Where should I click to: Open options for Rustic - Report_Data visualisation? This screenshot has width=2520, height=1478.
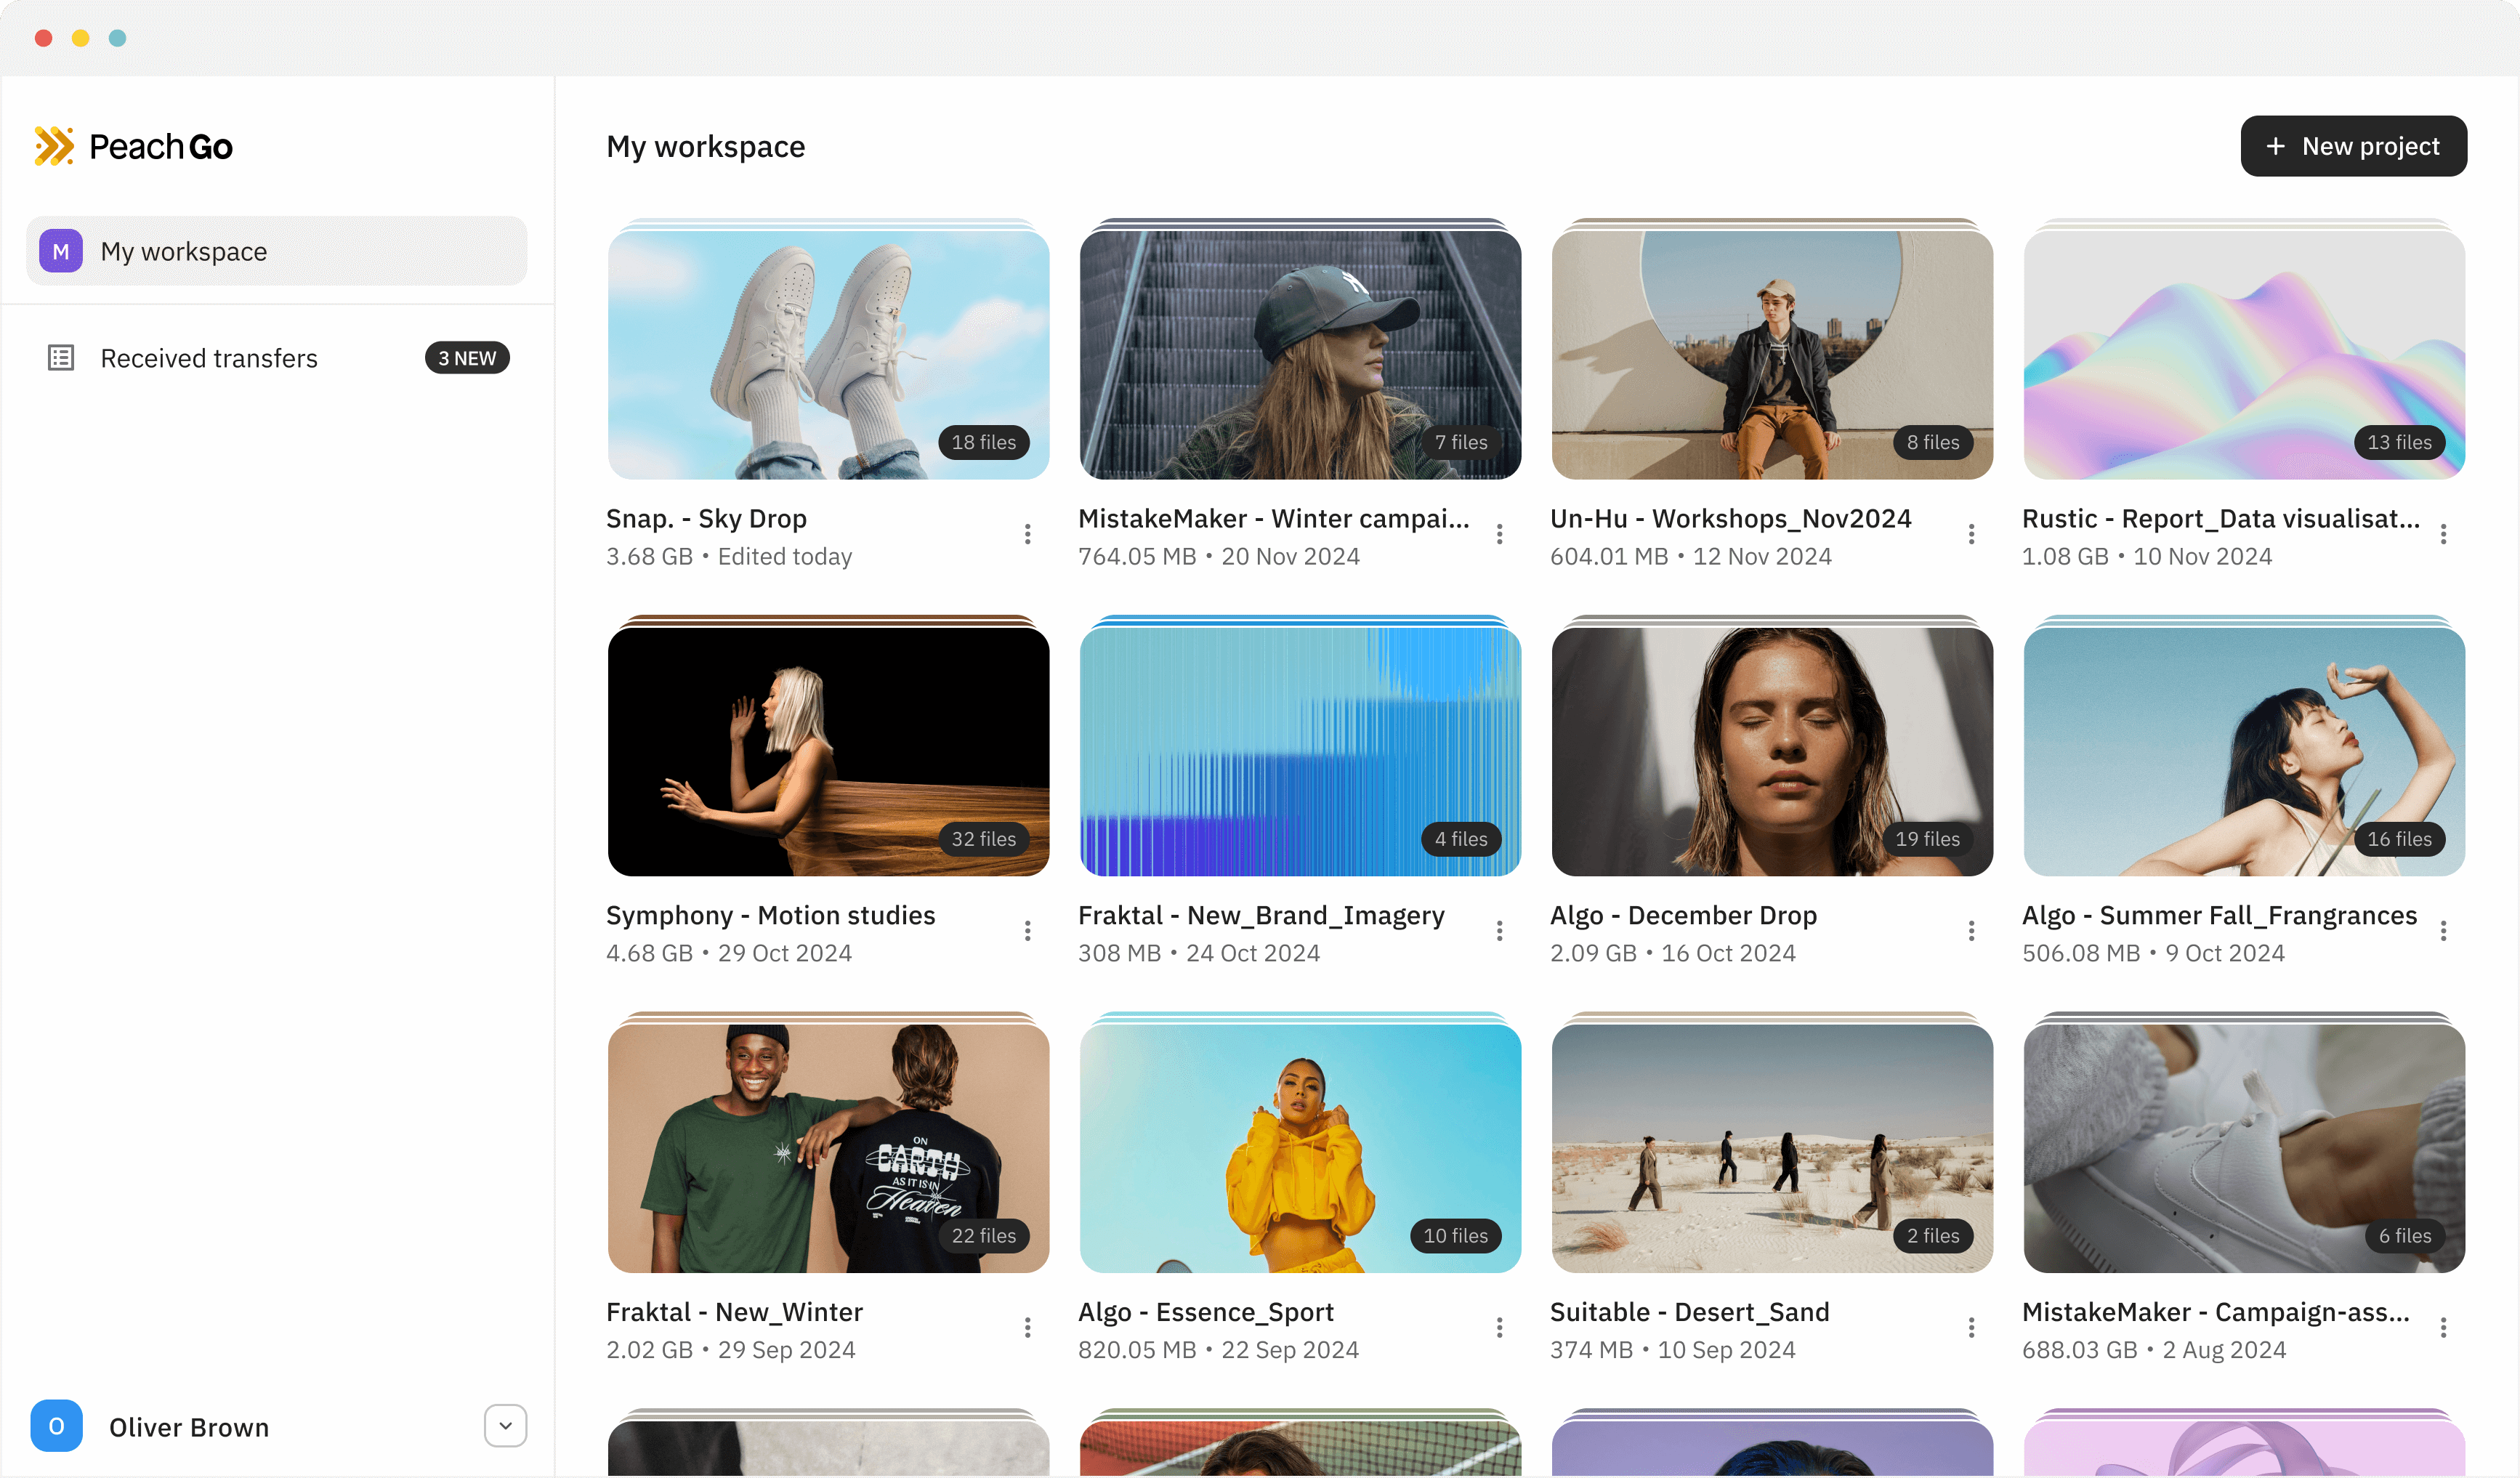coord(2443,534)
